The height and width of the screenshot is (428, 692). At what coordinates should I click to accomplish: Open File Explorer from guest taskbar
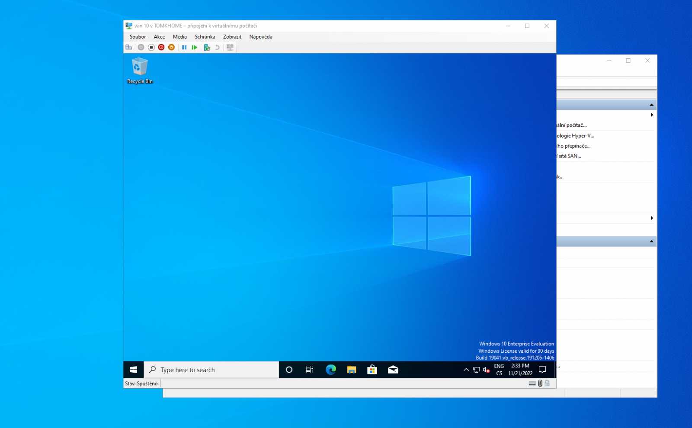point(352,370)
